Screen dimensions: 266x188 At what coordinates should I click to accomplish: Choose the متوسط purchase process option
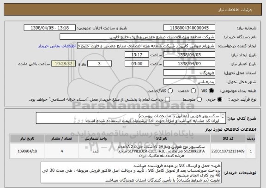[199, 100]
